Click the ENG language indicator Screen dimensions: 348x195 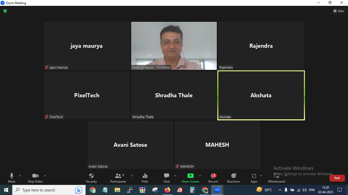click(x=312, y=190)
